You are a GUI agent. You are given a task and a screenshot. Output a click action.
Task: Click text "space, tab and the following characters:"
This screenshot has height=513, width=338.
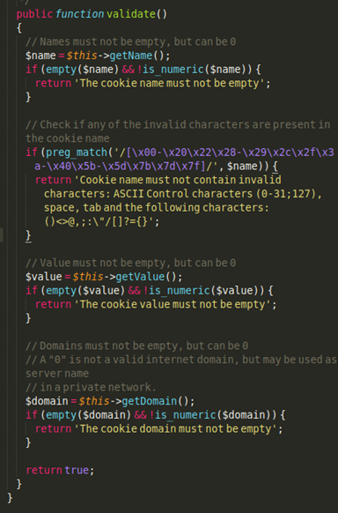(157, 208)
